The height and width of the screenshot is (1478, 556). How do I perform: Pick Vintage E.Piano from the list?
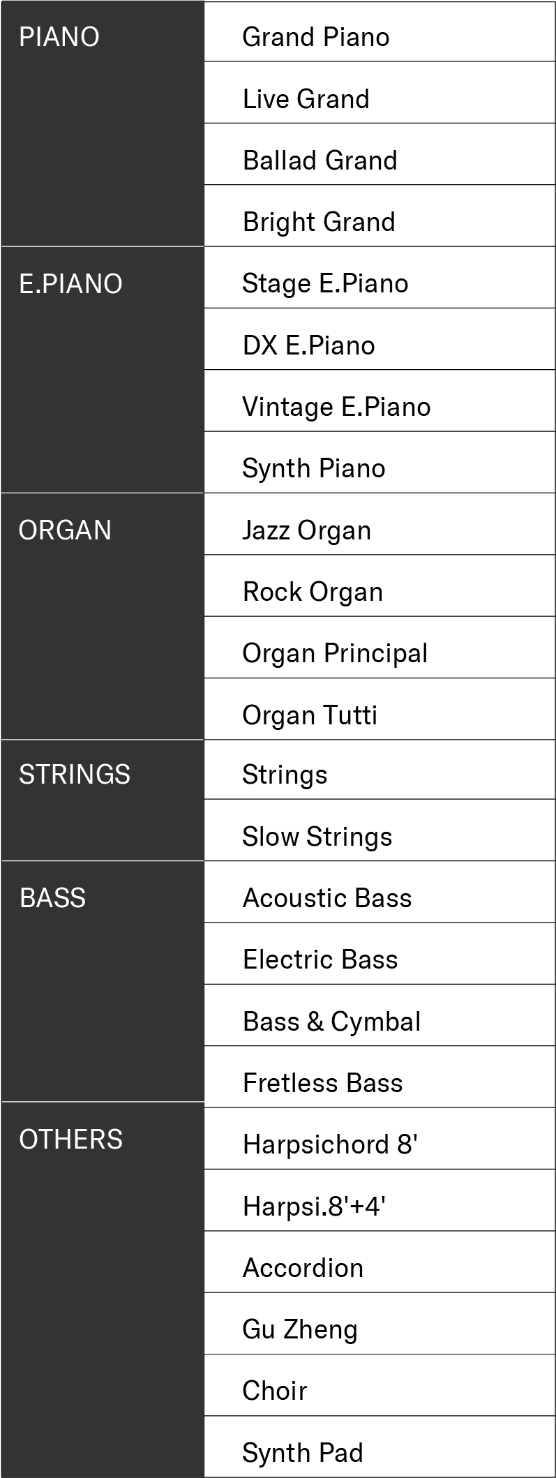click(x=336, y=407)
